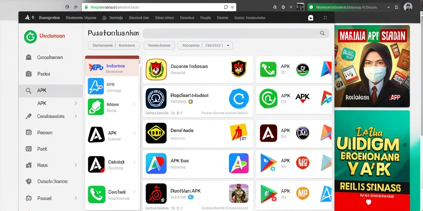
Task: Click the dark red A app icon
Action: pyautogui.click(x=269, y=133)
